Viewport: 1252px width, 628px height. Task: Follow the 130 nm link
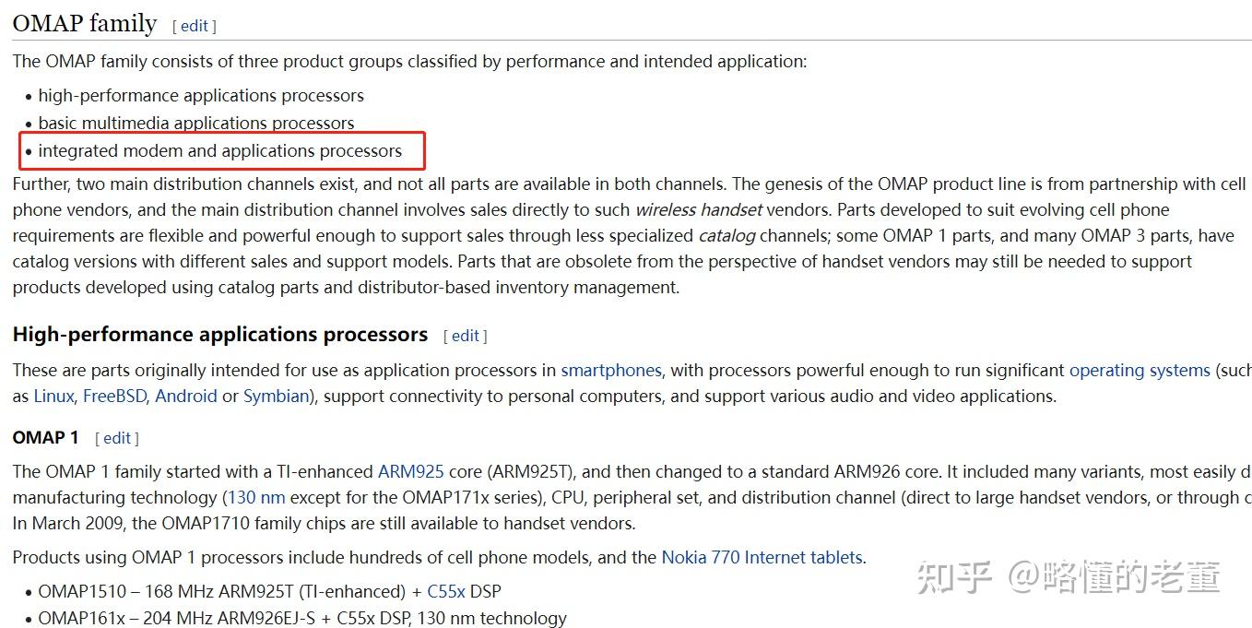point(256,497)
